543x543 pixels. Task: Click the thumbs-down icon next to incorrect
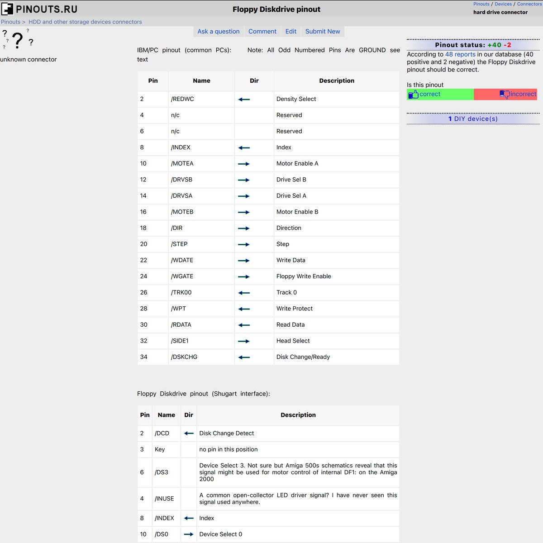point(504,93)
